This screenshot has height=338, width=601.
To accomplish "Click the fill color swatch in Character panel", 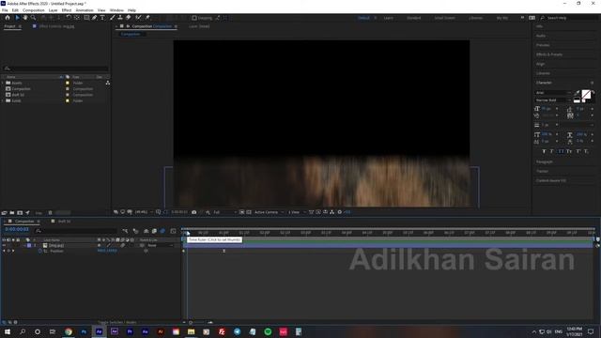I will (586, 94).
